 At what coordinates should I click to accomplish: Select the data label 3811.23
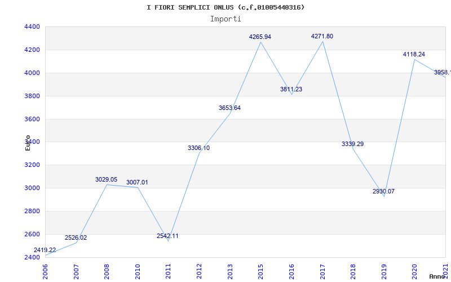coord(291,89)
